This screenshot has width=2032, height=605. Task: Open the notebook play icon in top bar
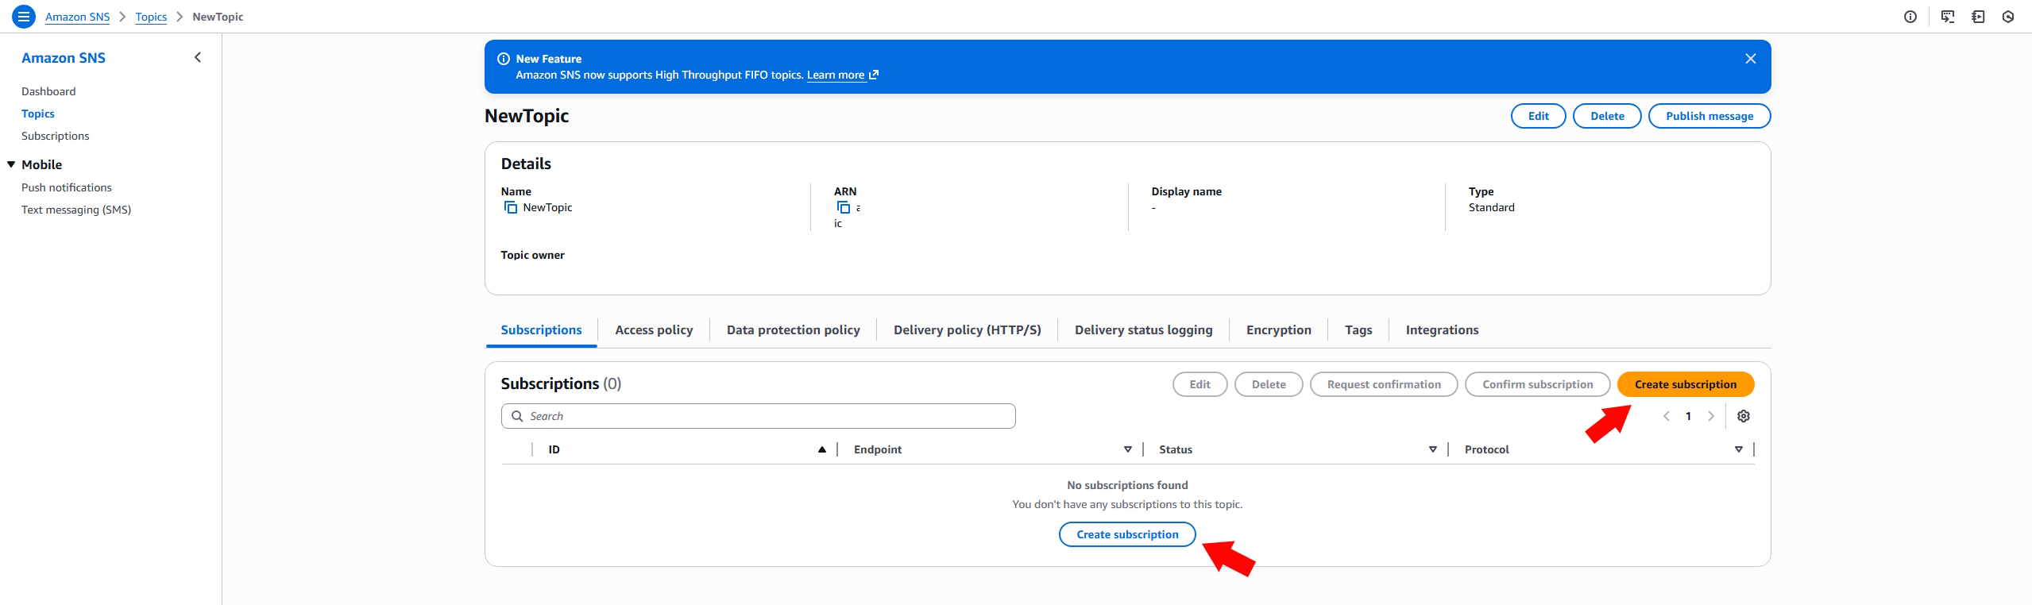(1978, 17)
